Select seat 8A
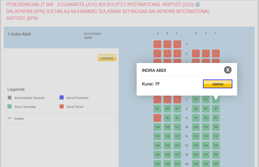The height and width of the screenshot is (167, 259). (x=157, y=108)
